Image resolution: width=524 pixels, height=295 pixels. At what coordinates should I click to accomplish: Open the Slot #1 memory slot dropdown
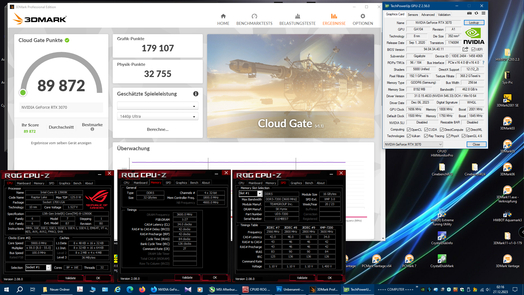(x=251, y=193)
